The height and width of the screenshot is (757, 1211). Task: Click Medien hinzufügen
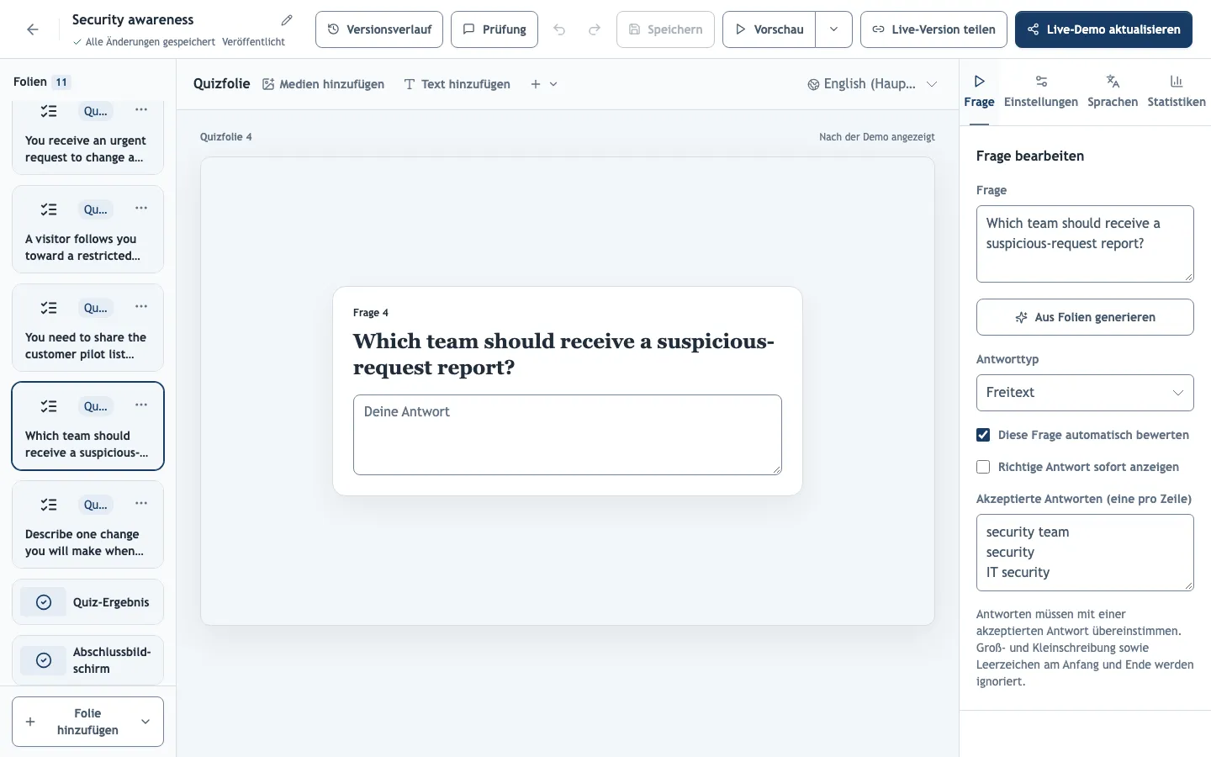324,84
